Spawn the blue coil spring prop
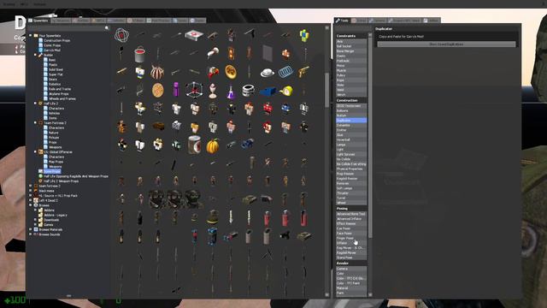The height and width of the screenshot is (308, 547). tap(285, 72)
